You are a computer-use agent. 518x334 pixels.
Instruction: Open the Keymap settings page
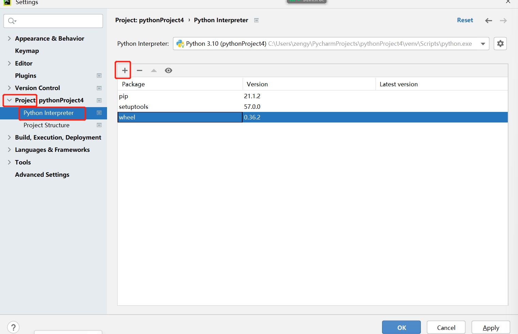click(x=27, y=51)
